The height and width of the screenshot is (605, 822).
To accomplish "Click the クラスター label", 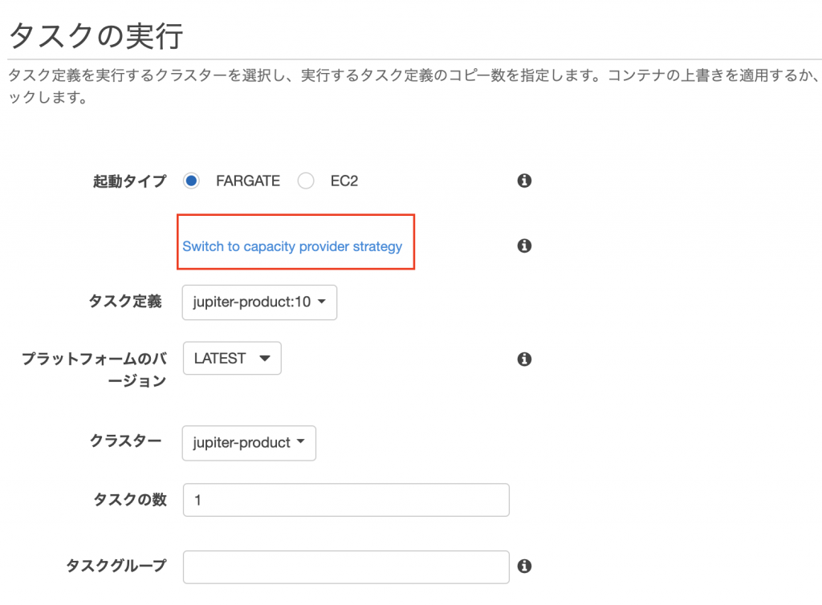I will click(x=126, y=441).
